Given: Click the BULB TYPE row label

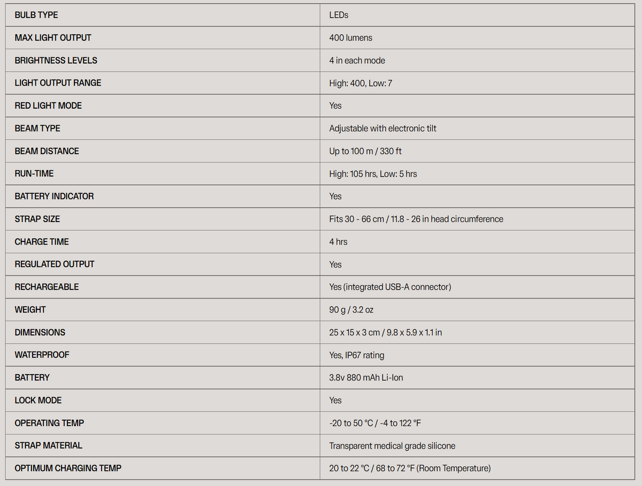Looking at the screenshot, I should [x=36, y=15].
